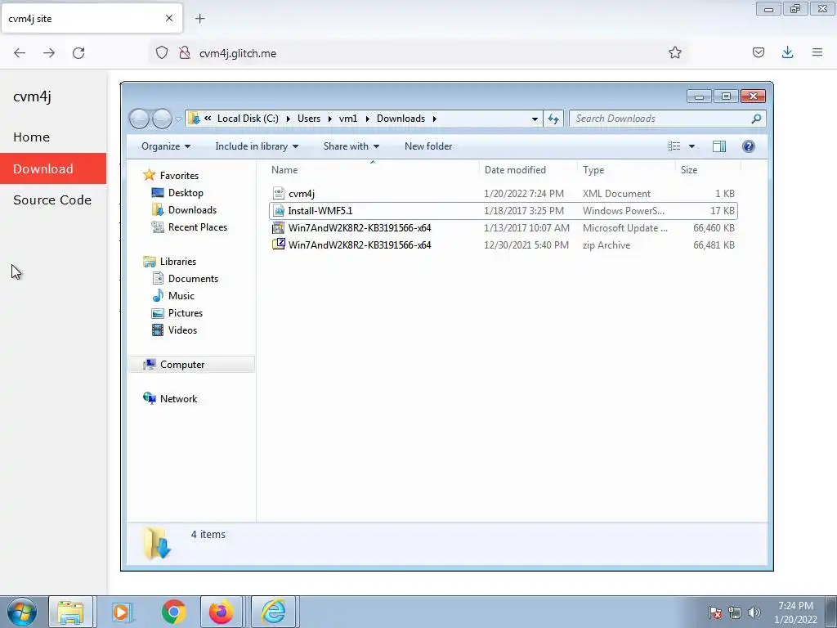Screen dimensions: 837x628
Task: Click the volume speaker tray icon
Action: [754, 612]
